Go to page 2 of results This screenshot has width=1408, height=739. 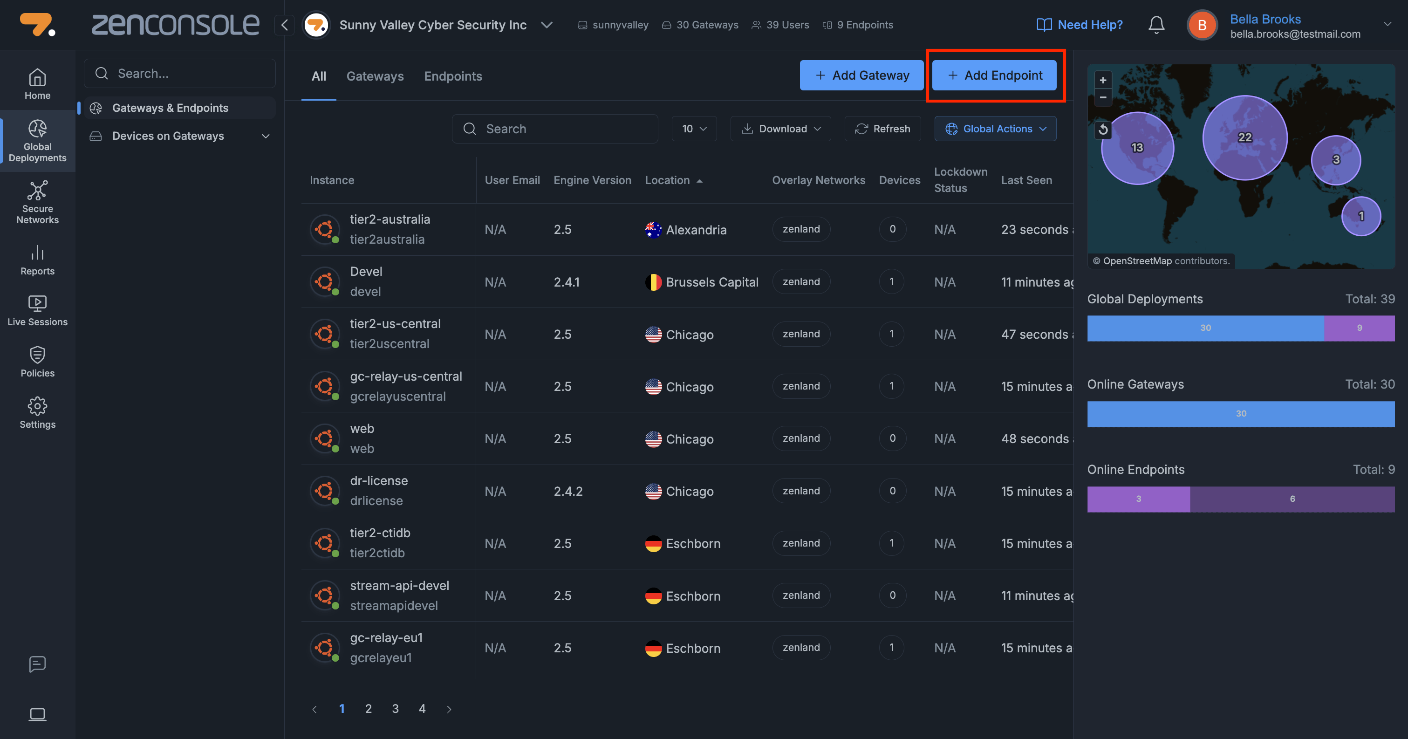[369, 708]
